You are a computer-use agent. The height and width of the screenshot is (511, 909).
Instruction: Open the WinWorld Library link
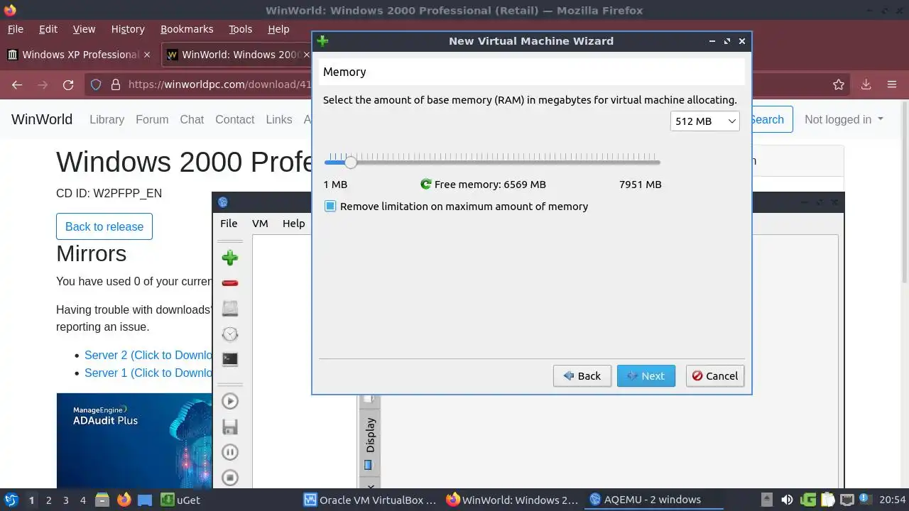point(107,119)
